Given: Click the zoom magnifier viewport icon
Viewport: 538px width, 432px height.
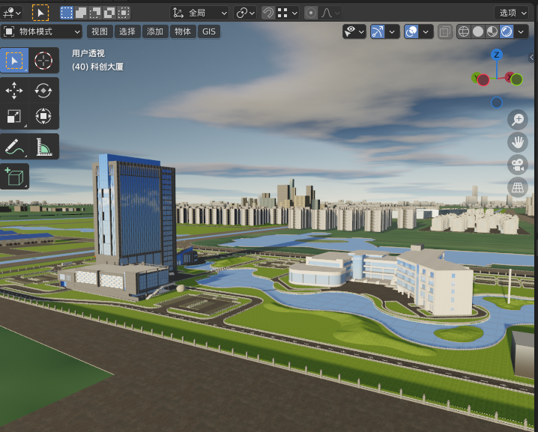Looking at the screenshot, I should click(x=518, y=120).
